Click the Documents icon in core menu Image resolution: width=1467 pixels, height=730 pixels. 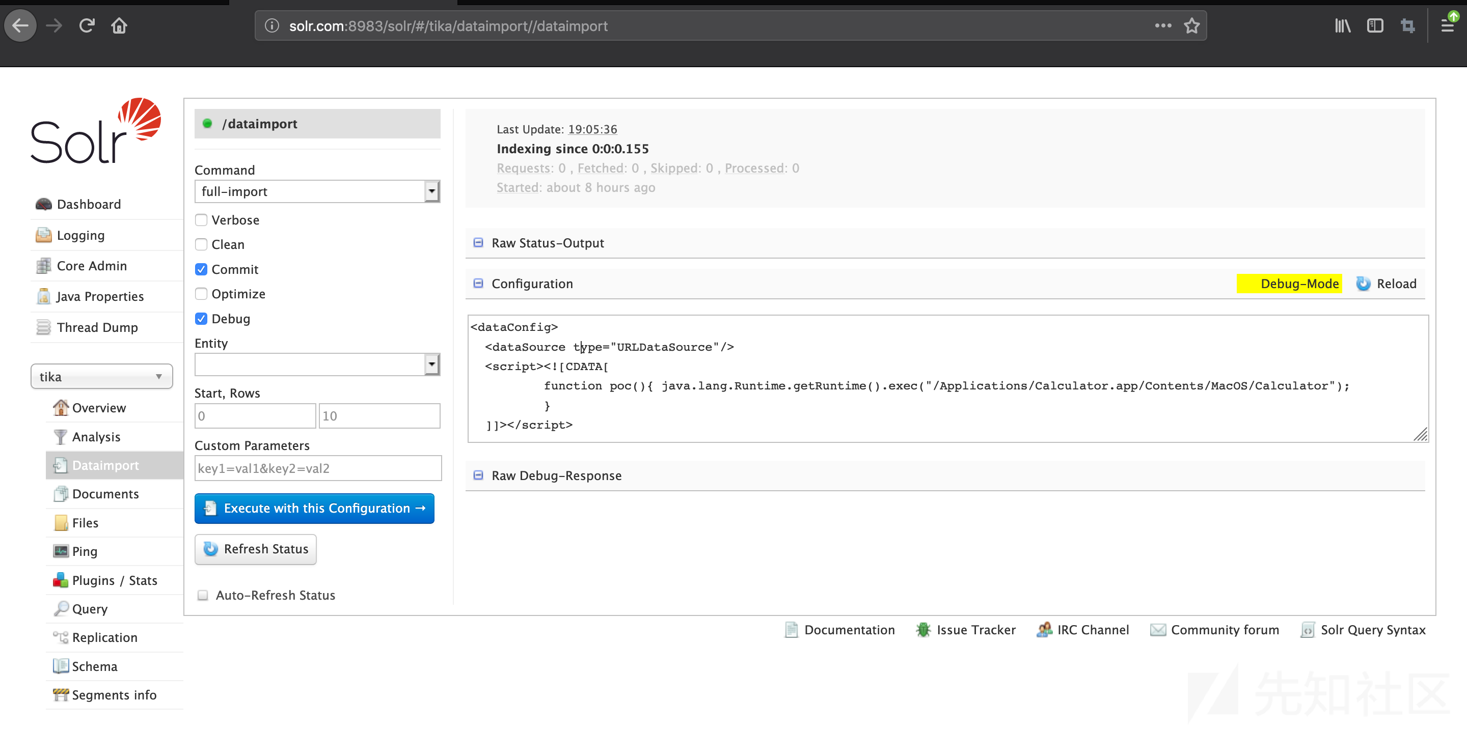click(61, 494)
